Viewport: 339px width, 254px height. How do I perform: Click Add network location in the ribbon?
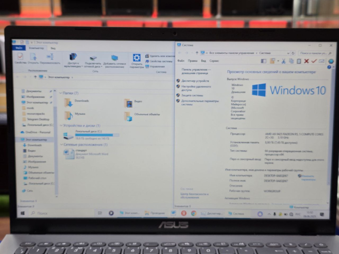tap(114, 61)
